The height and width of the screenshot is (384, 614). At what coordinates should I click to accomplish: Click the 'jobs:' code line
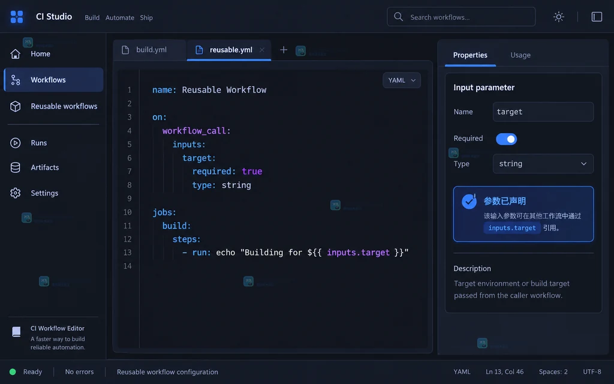164,212
